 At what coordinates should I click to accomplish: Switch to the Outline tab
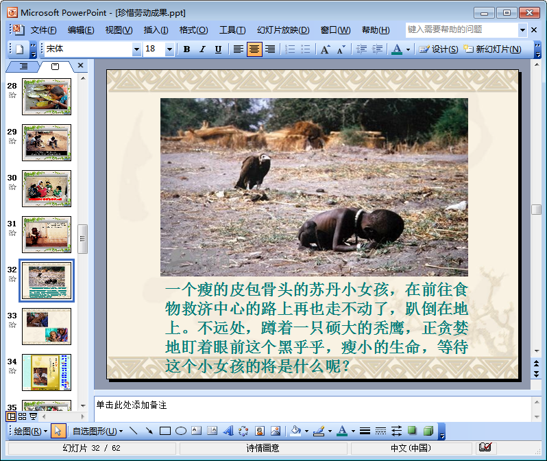23,67
